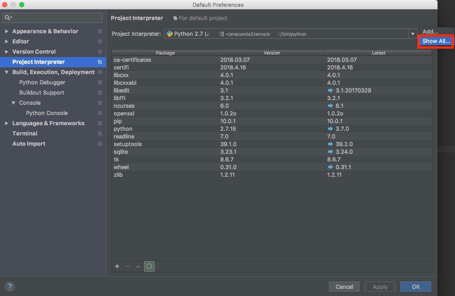Select the ca-certificates package row

(x=272, y=60)
